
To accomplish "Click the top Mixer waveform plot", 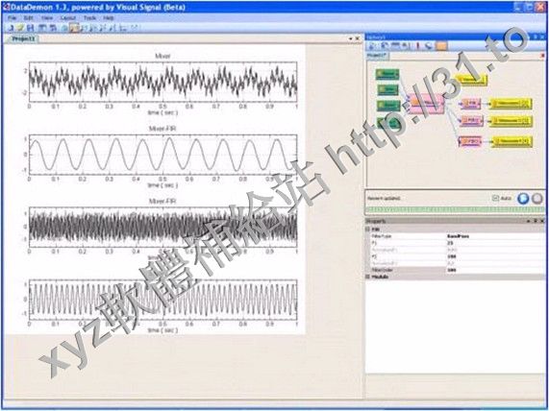I will pos(162,83).
